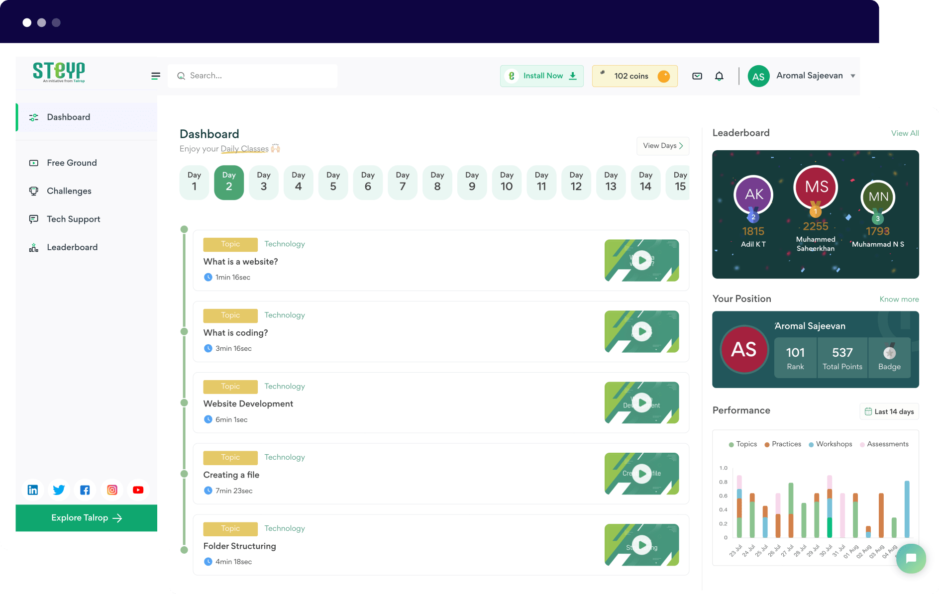Open Challenges using the trophy icon
Screen dimensions: 939x594
point(33,191)
